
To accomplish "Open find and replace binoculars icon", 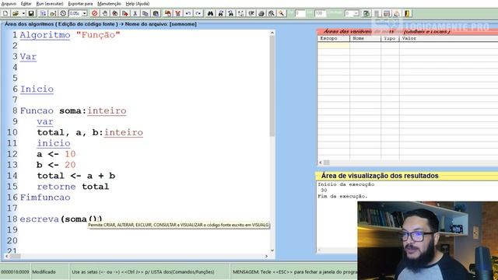I will coord(231,13).
